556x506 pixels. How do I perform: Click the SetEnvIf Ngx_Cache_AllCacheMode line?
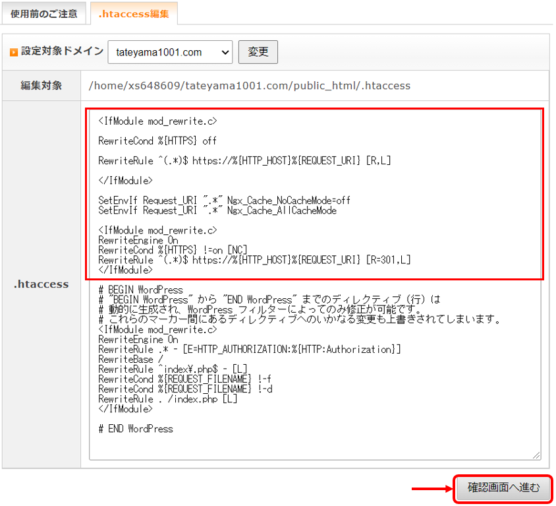pos(217,210)
